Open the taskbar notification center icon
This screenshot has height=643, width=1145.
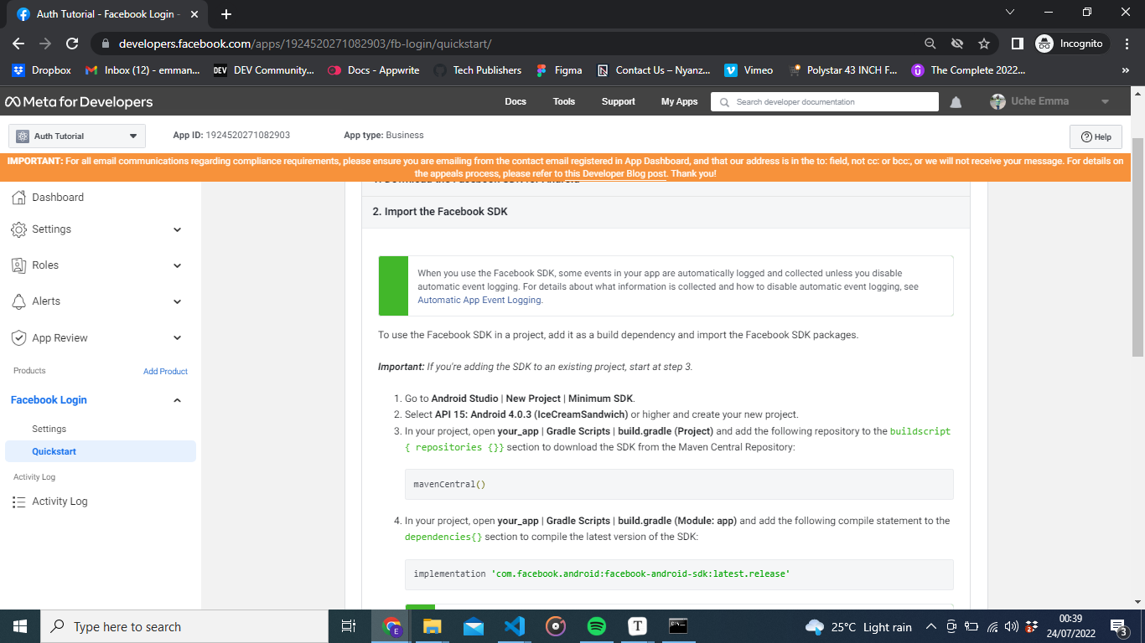point(1117,626)
